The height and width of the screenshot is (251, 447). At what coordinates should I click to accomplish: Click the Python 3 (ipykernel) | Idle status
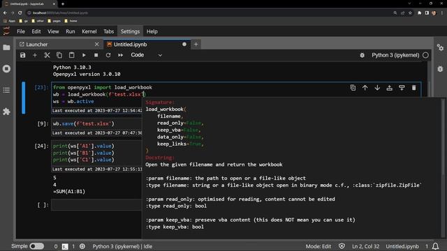pyautogui.click(x=122, y=246)
